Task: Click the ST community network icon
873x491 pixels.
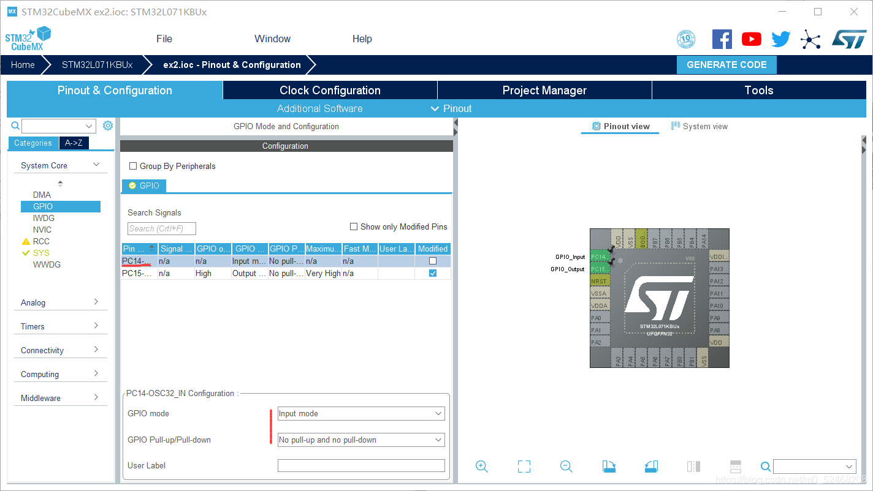Action: click(810, 40)
